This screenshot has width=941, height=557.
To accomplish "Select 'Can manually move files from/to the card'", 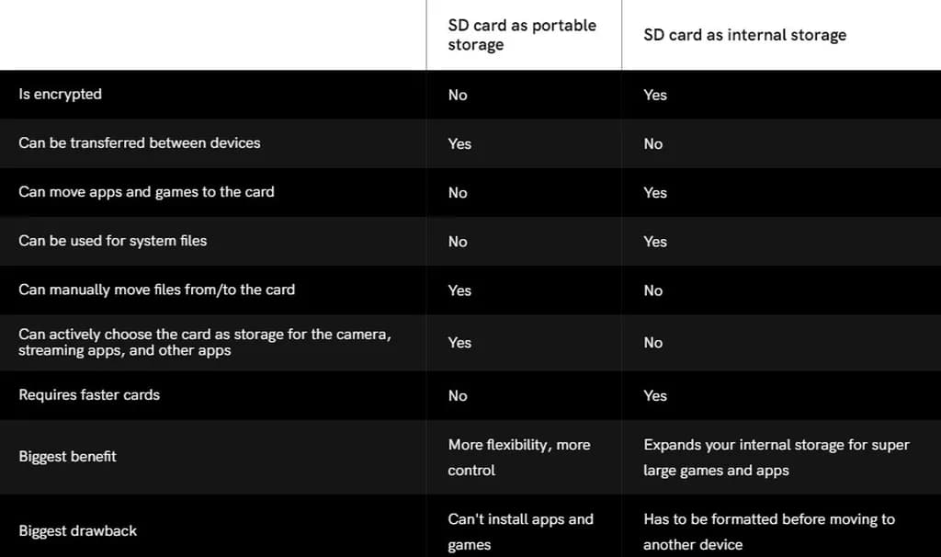I will (x=156, y=289).
